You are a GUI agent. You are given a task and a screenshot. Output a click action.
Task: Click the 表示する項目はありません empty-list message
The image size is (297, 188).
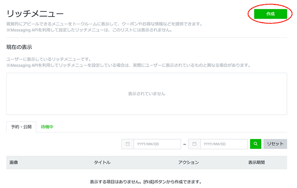tap(145, 182)
